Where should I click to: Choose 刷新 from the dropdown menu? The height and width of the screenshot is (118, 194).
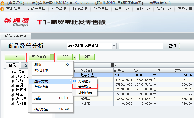[51, 65]
